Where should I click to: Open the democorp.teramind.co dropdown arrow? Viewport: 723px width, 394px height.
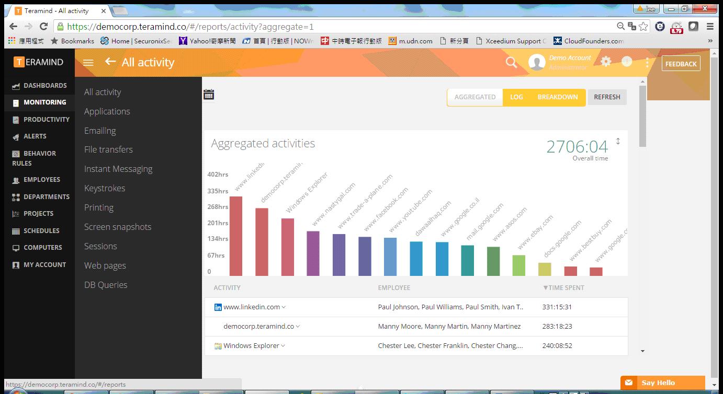coord(298,326)
